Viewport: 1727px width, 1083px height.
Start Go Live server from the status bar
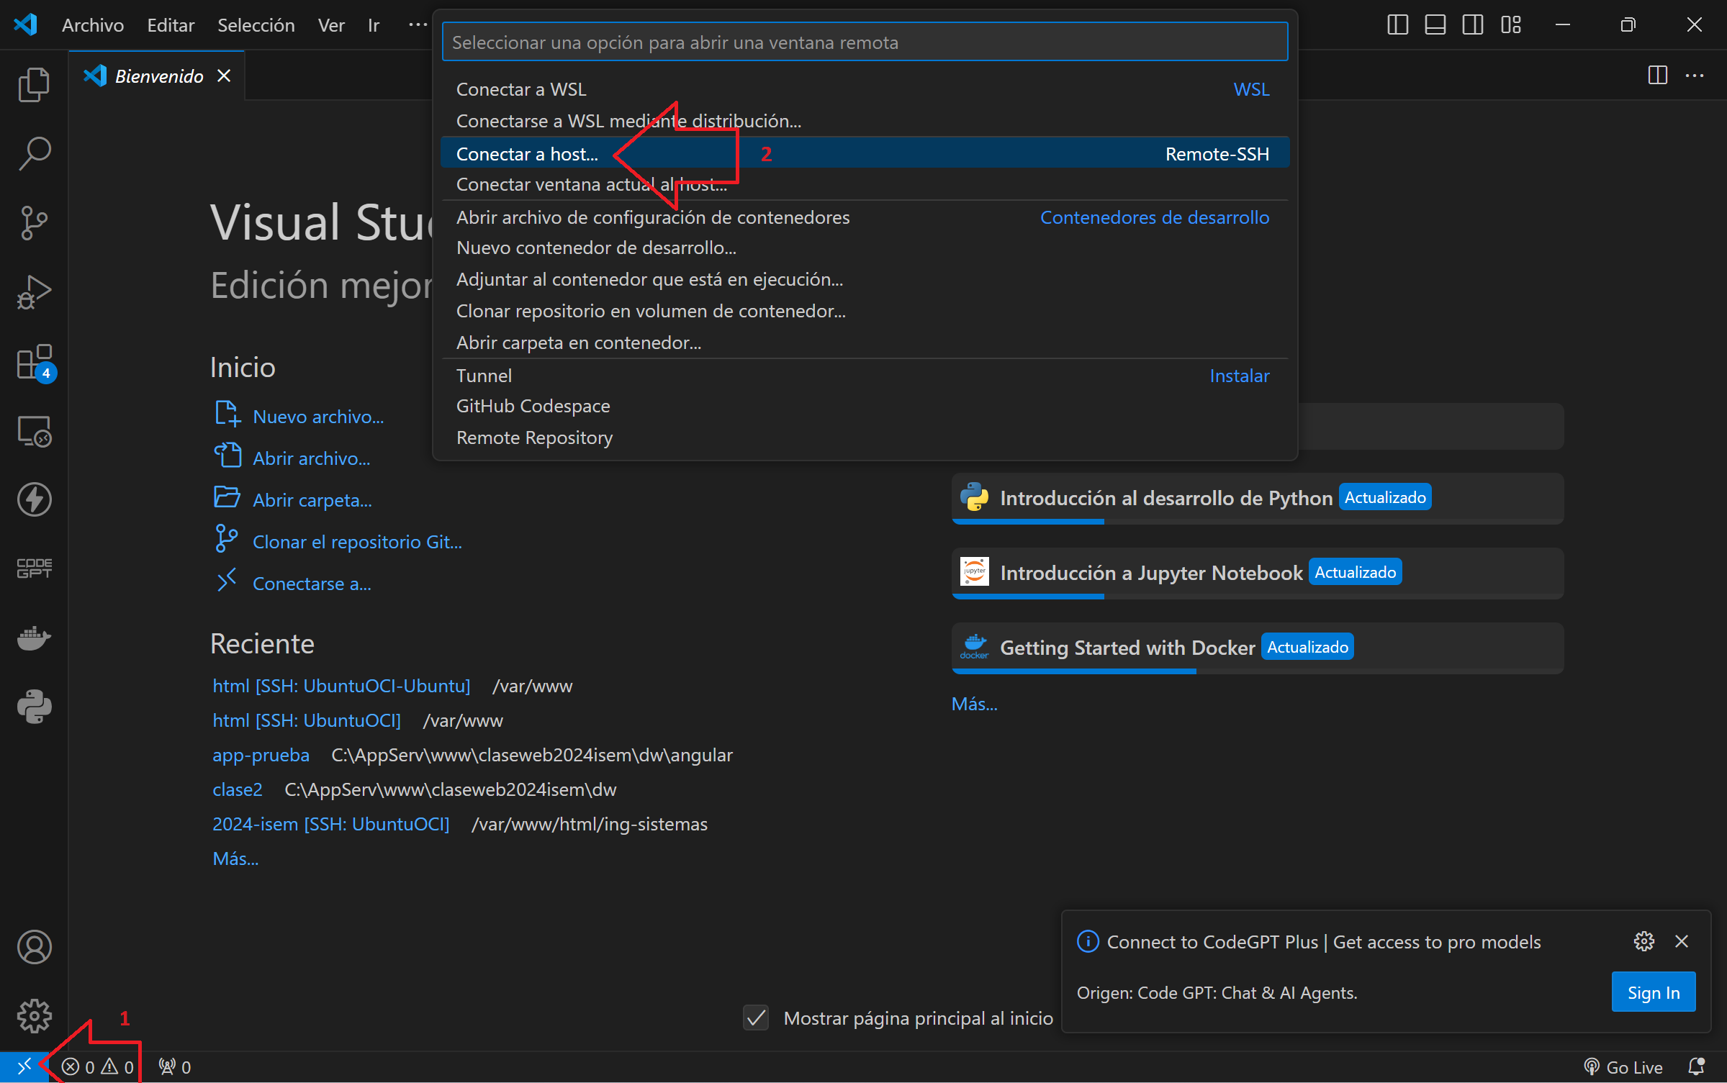pos(1623,1066)
